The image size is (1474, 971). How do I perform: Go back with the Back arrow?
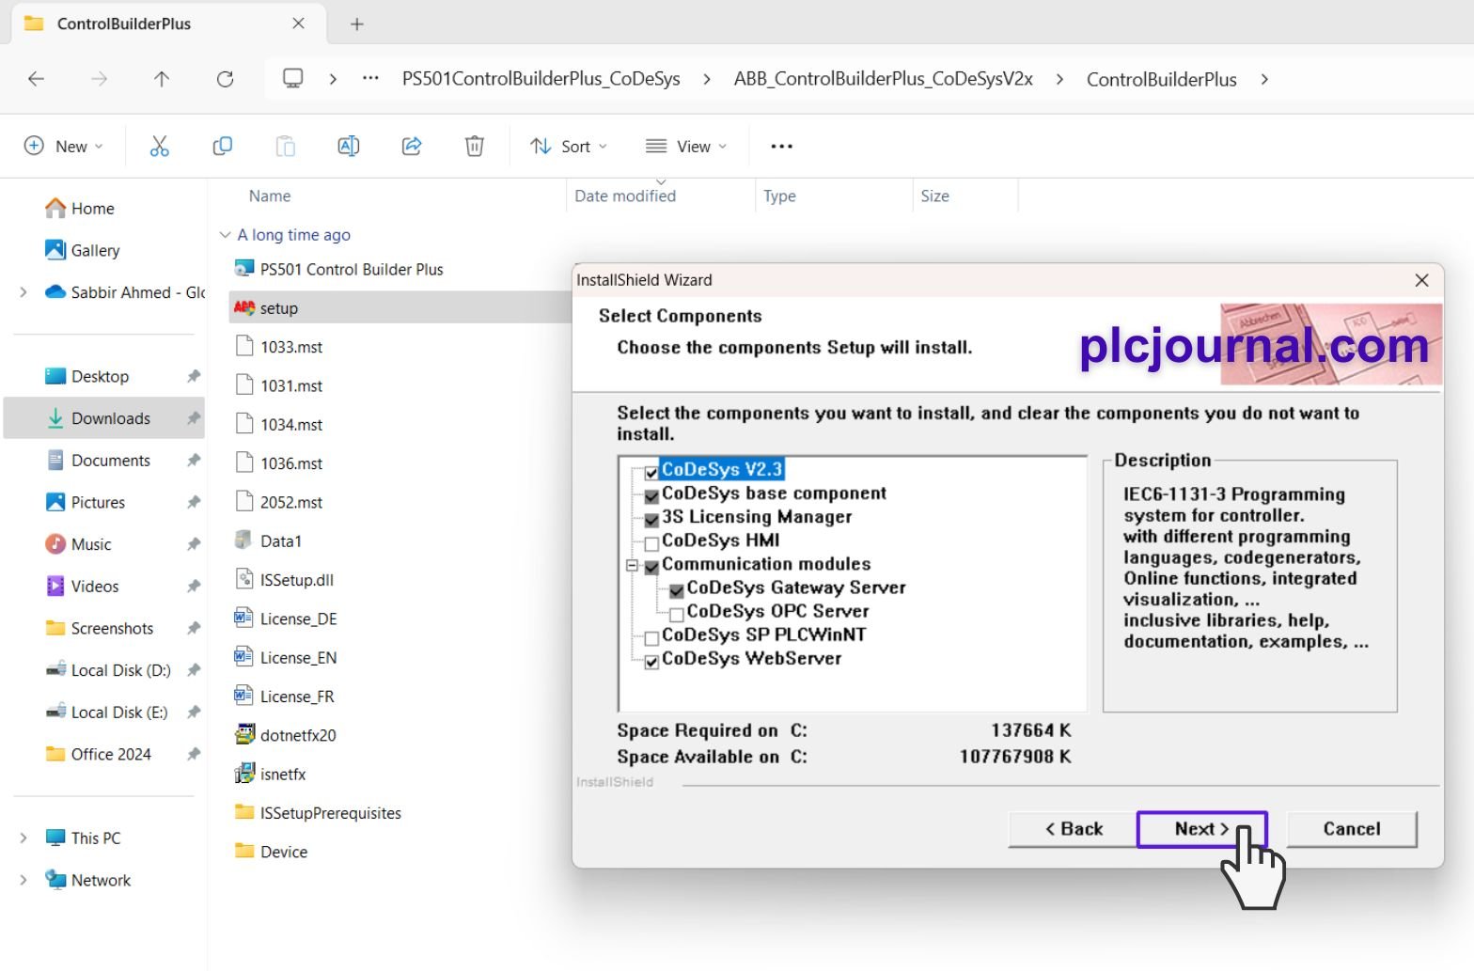click(x=37, y=79)
